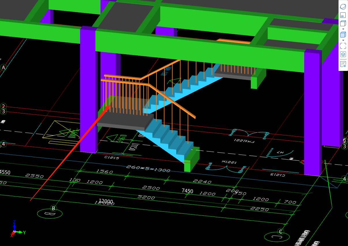Click the M1221 door label
Viewport: 348px width, 246px height.
[x=230, y=162]
